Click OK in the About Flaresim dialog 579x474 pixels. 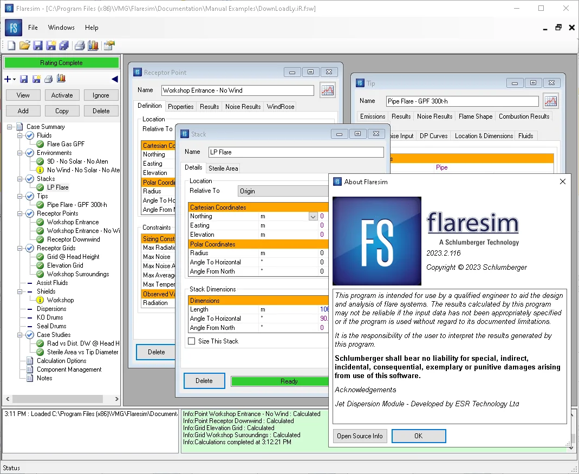point(418,436)
